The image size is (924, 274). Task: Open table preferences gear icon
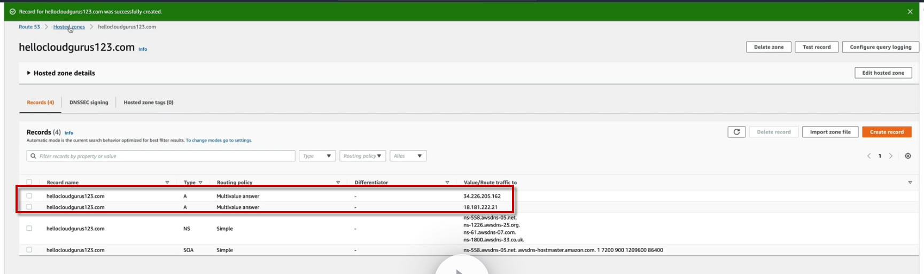click(x=908, y=156)
